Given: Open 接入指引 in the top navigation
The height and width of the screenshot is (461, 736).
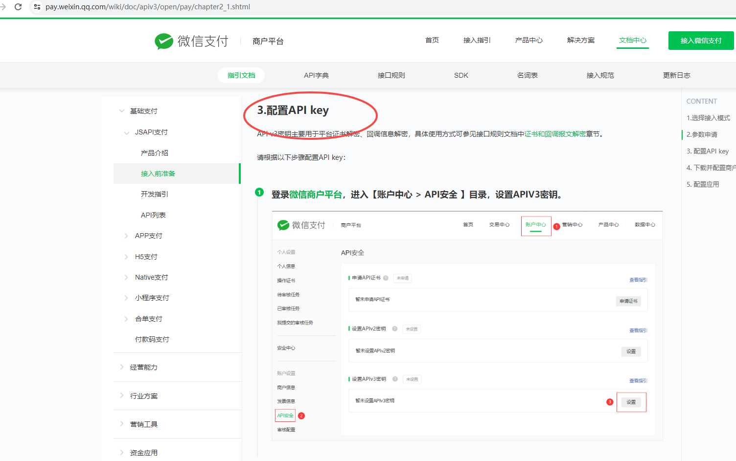Looking at the screenshot, I should tap(477, 40).
